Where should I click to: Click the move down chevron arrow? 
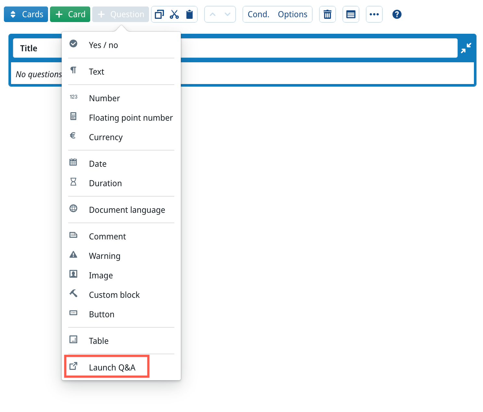pyautogui.click(x=228, y=14)
